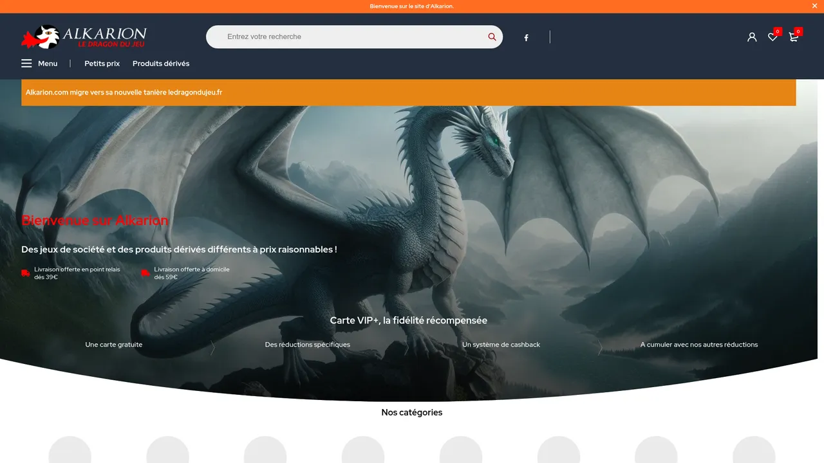This screenshot has width=824, height=463.
Task: Click the migration notice about ledragondujeu.fr
Action: point(408,93)
